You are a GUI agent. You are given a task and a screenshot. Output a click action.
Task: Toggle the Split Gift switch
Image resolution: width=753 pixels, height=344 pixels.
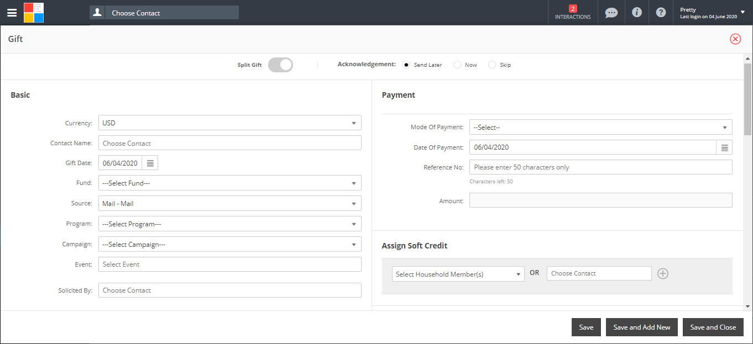point(280,65)
